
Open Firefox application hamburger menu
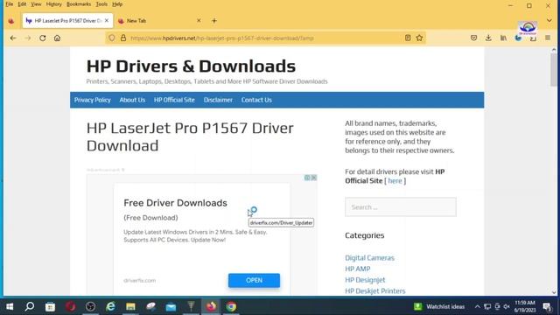pyautogui.click(x=548, y=38)
